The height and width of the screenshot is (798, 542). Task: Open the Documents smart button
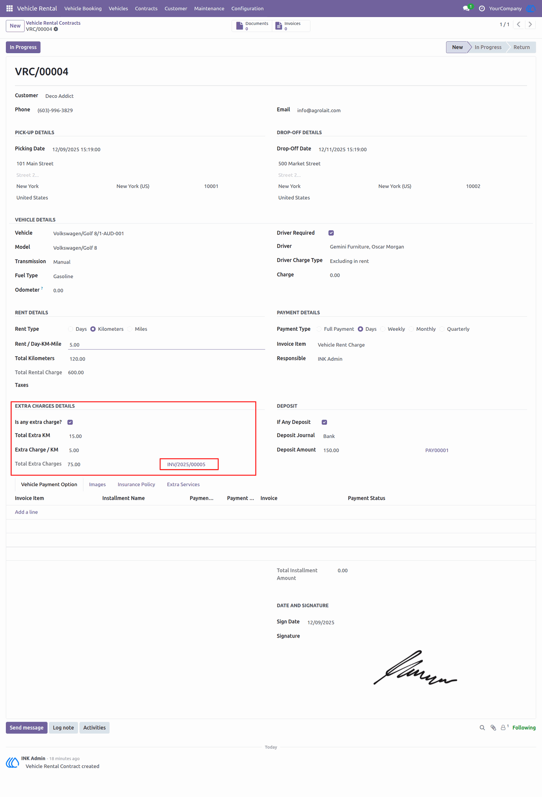252,26
